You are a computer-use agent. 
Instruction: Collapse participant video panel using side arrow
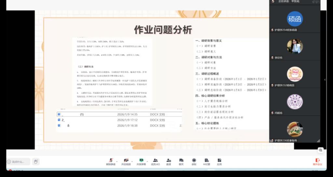[x=325, y=80]
